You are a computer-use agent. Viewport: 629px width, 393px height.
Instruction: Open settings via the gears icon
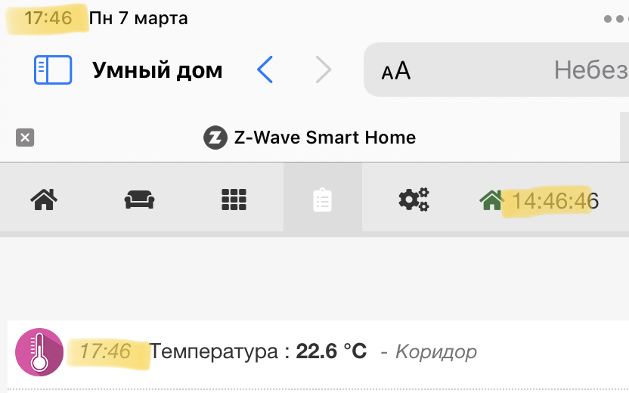[414, 200]
